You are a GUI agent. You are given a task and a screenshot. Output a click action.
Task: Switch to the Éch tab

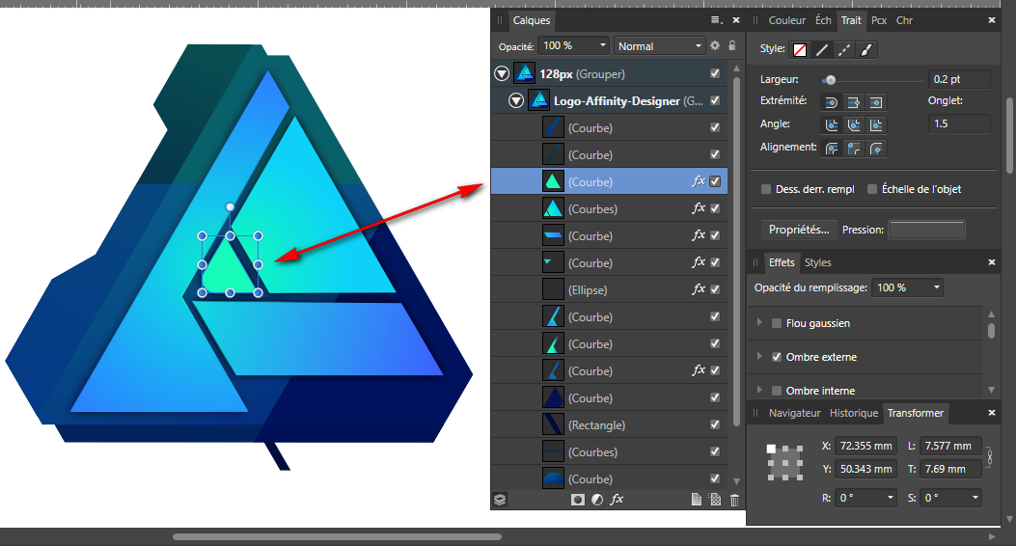click(823, 20)
